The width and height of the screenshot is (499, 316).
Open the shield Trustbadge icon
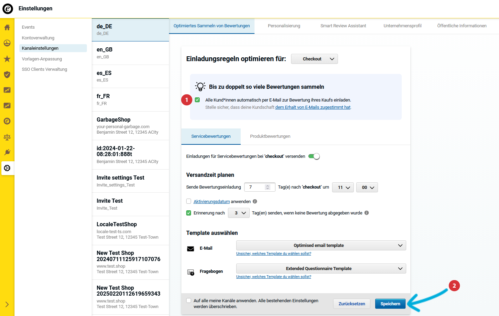7,74
